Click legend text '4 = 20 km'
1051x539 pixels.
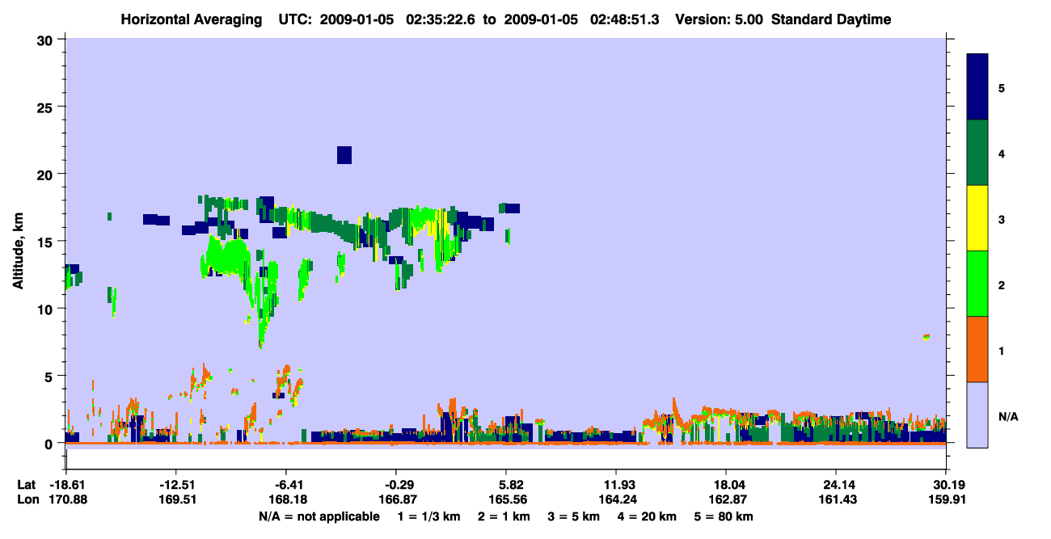pos(647,516)
